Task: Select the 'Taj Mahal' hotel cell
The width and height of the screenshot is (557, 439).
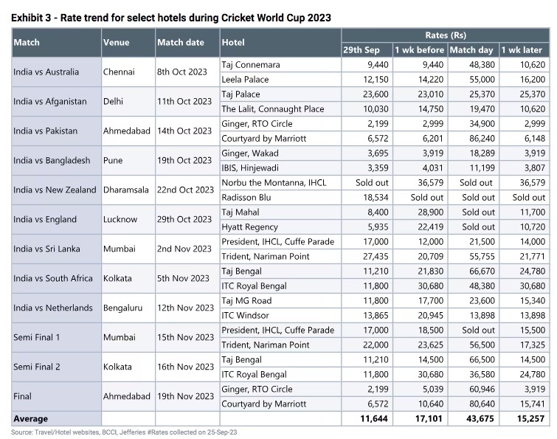Action: click(x=280, y=212)
